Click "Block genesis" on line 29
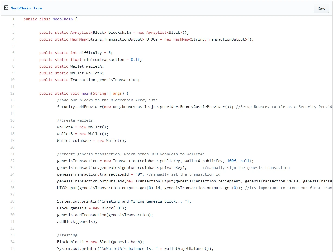 point(72,208)
